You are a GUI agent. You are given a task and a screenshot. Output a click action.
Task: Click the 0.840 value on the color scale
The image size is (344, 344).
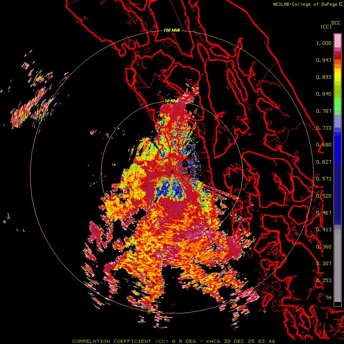[x=324, y=94]
